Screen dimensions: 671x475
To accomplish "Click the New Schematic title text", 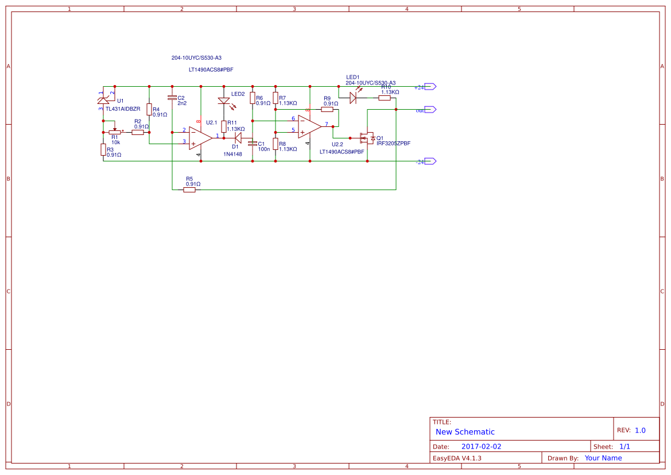I will [x=465, y=432].
